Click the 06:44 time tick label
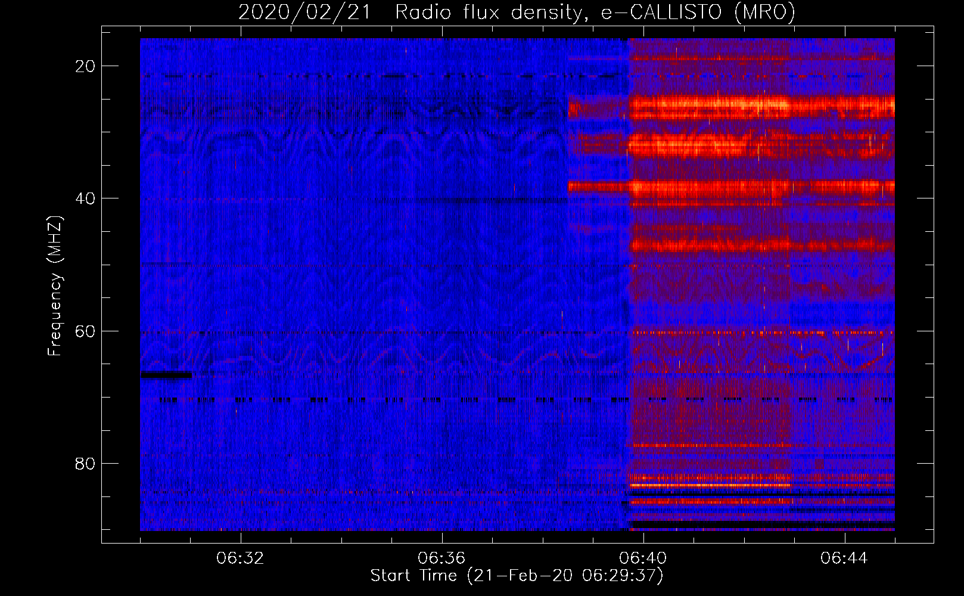The height and width of the screenshot is (596, 964). [x=844, y=558]
